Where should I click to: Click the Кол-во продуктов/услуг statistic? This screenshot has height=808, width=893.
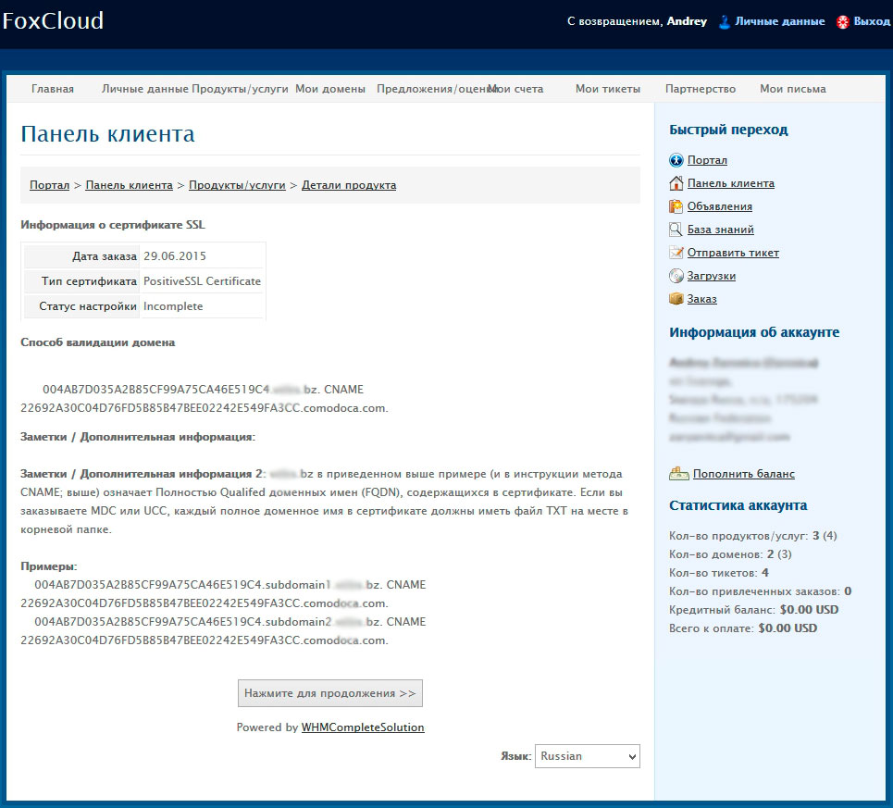coord(753,536)
